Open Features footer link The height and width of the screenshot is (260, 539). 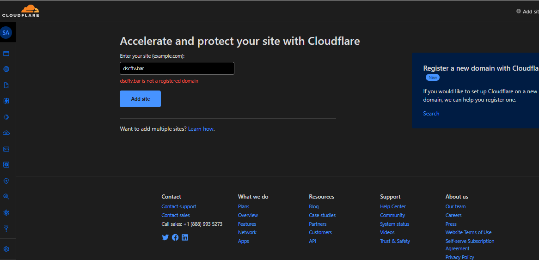[x=247, y=224]
